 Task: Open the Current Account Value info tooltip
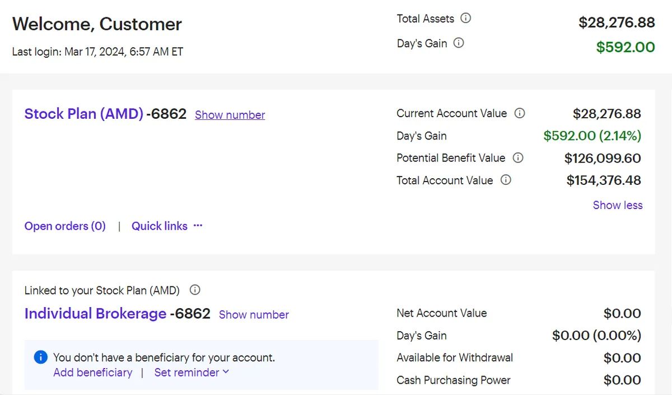[x=520, y=113]
